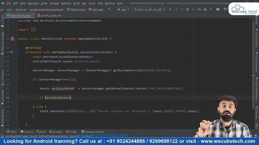Open the Build tool window tab at bottom

click(41, 132)
